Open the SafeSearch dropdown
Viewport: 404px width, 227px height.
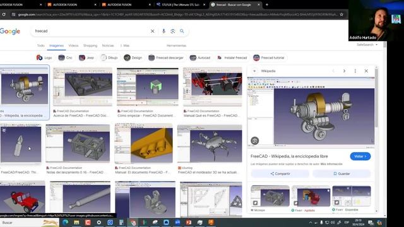click(x=367, y=45)
